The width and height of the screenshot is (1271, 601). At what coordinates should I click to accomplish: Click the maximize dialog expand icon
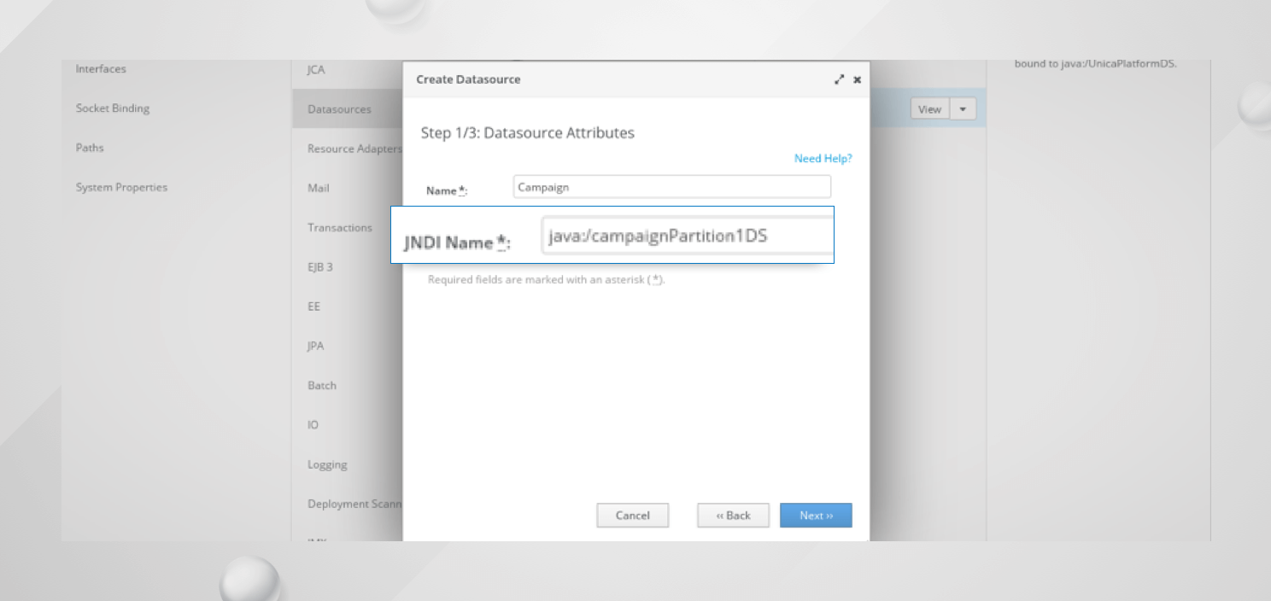839,79
